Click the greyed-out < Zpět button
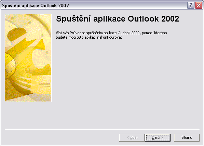 (x=132, y=137)
